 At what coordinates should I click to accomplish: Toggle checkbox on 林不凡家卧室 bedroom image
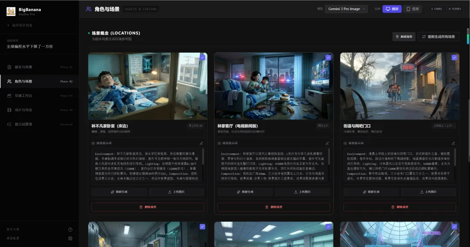tap(203, 57)
